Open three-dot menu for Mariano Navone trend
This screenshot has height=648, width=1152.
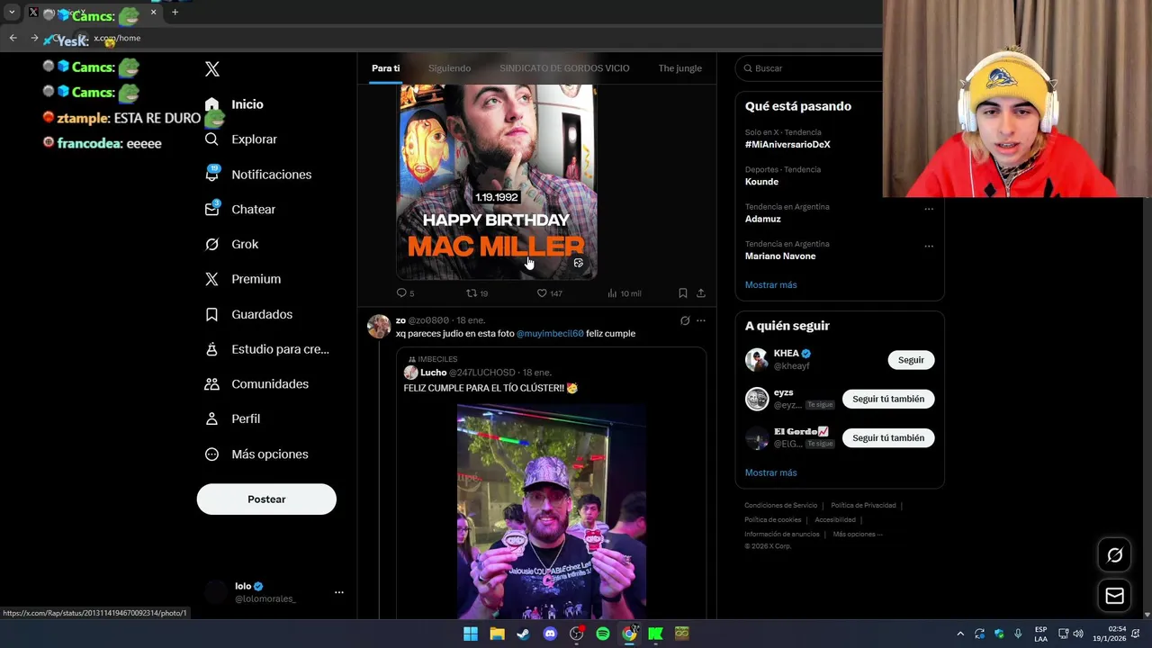929,246
